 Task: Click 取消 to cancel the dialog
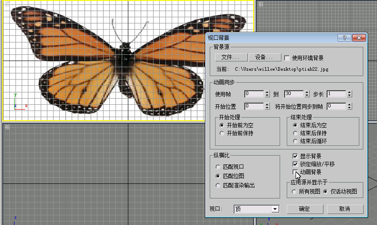click(x=344, y=209)
